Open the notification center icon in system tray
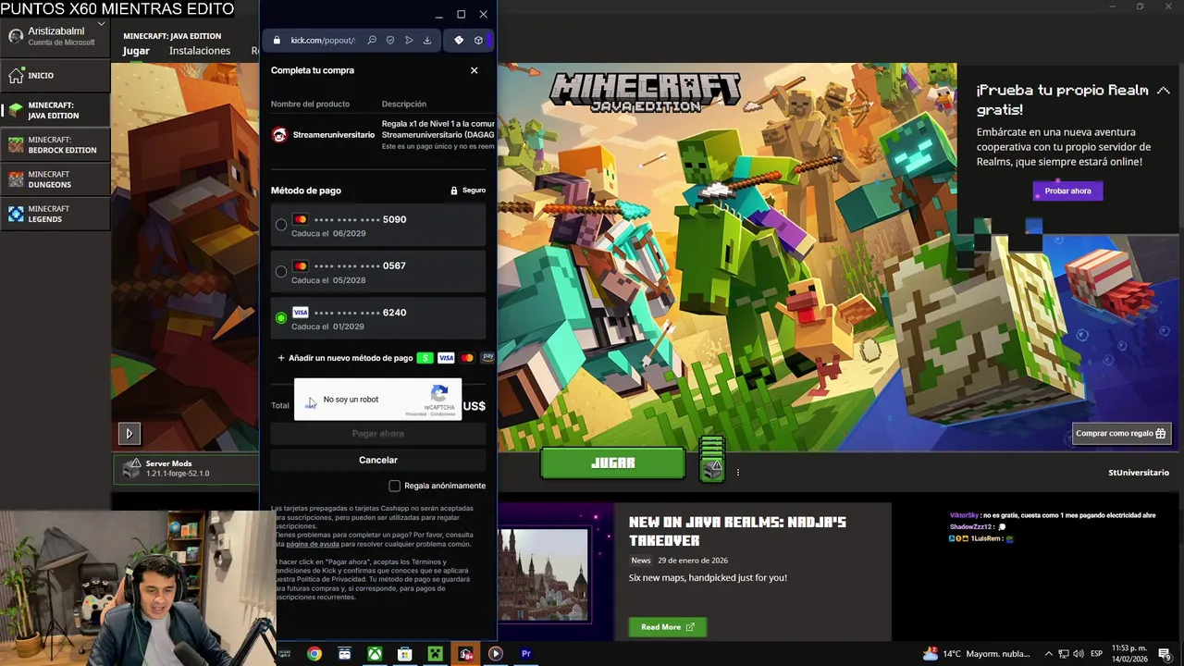The height and width of the screenshot is (666, 1184). point(1165,655)
